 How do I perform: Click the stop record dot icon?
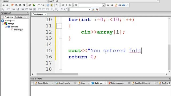click(67, 5)
